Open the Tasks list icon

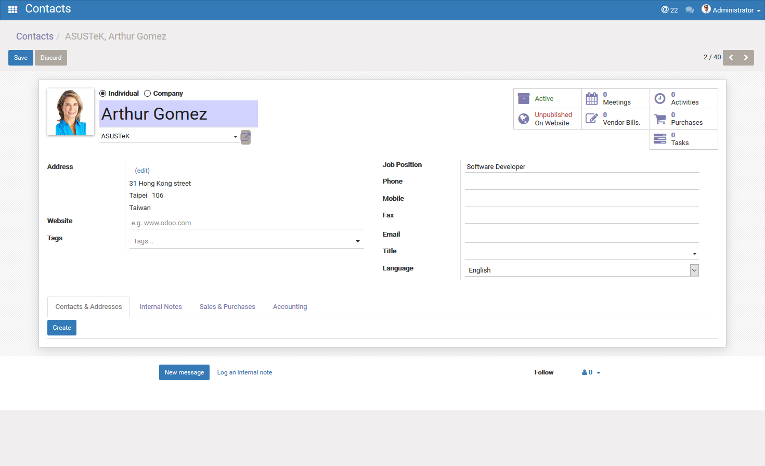point(660,139)
